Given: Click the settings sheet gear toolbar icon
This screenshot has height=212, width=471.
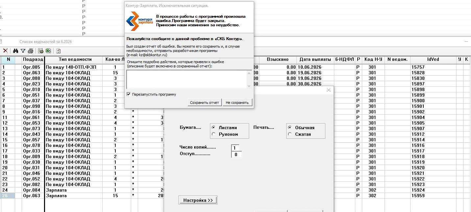Looking at the screenshot, I should click(41, 51).
